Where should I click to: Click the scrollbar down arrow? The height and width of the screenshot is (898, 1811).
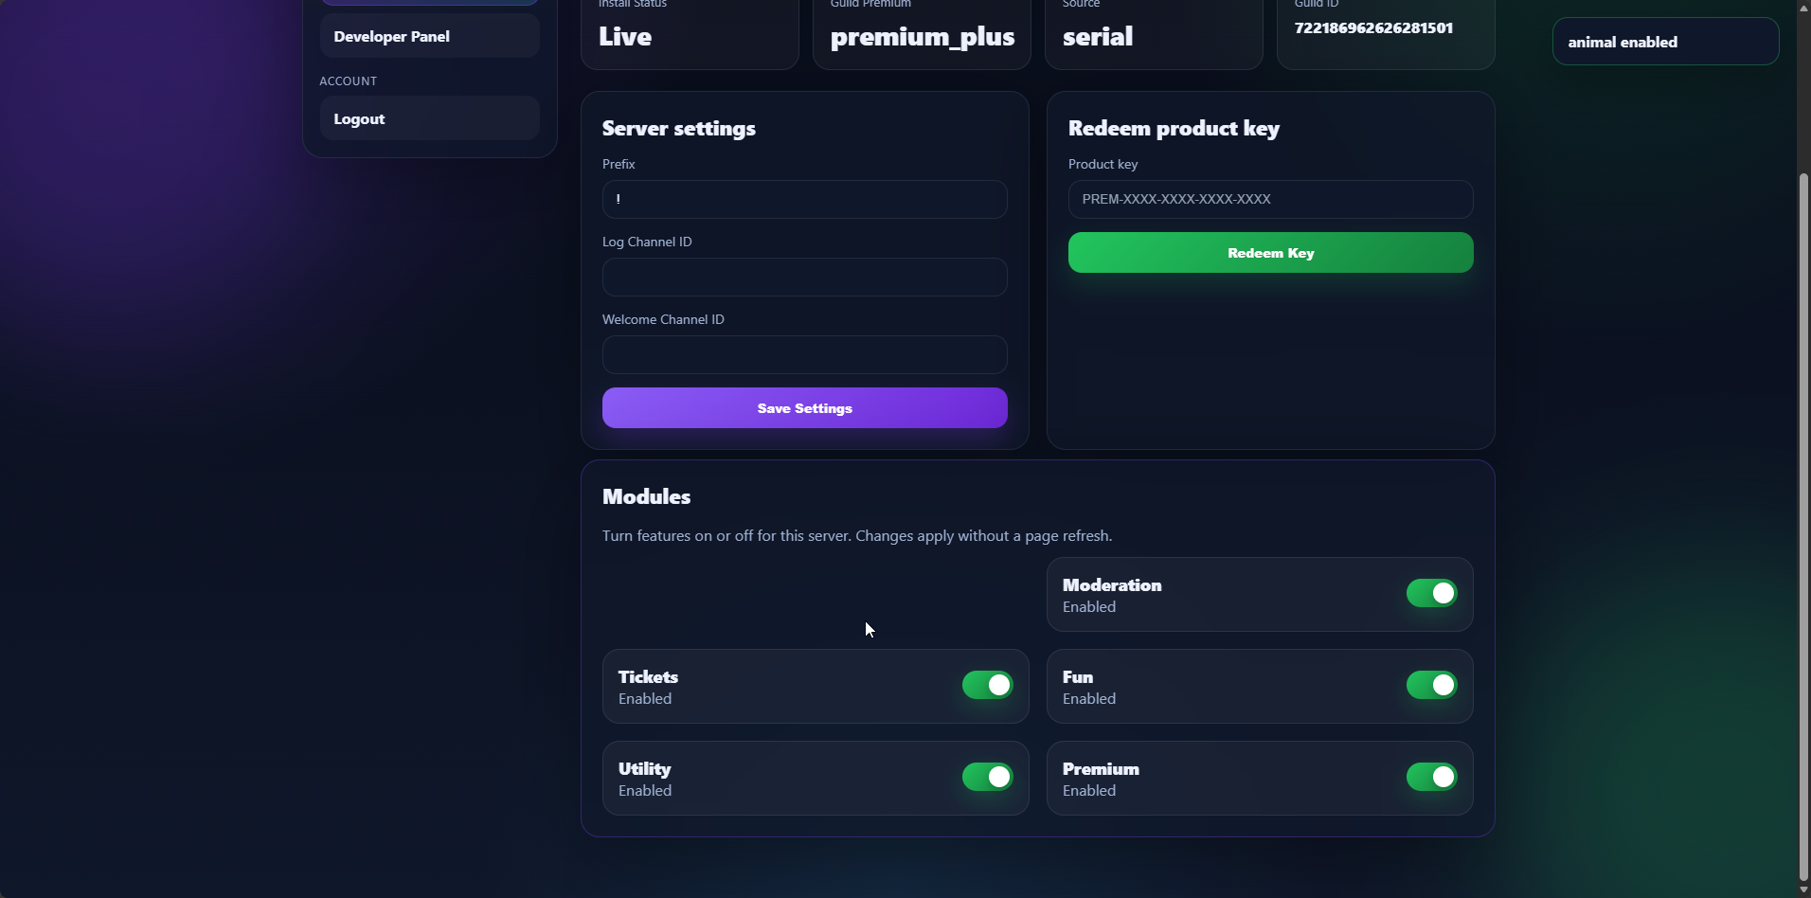1803,890
